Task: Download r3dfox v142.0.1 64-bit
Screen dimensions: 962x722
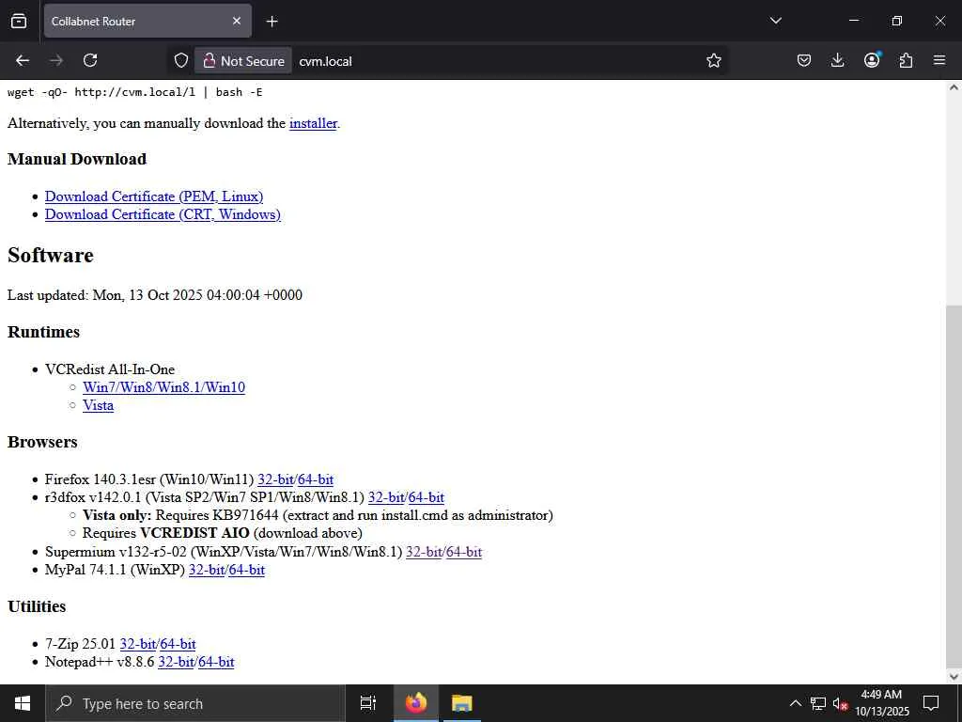Action: pos(426,497)
